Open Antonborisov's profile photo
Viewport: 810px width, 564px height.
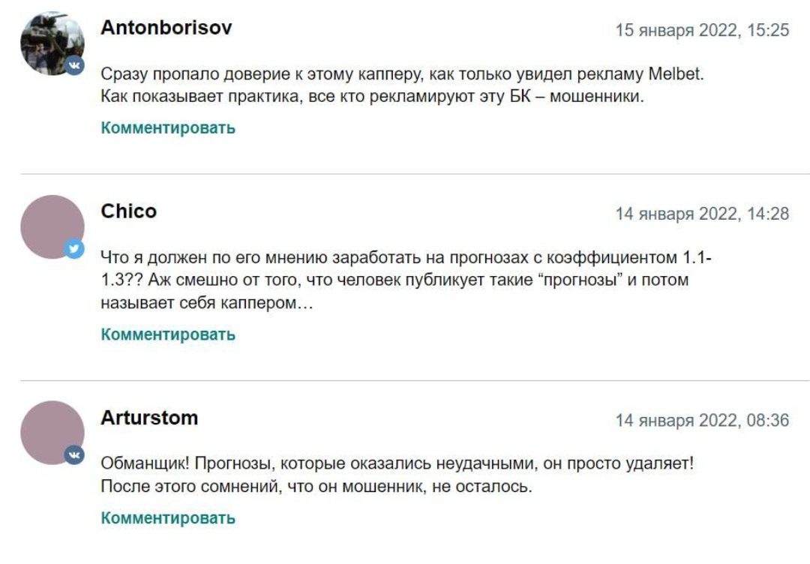click(52, 43)
